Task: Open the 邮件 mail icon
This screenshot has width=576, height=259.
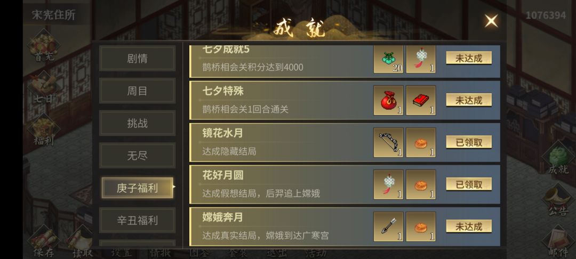Action: point(558,241)
